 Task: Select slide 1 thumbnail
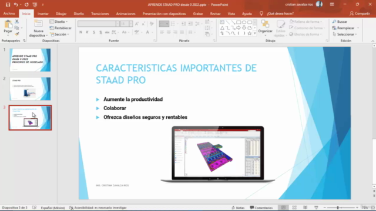[30, 60]
